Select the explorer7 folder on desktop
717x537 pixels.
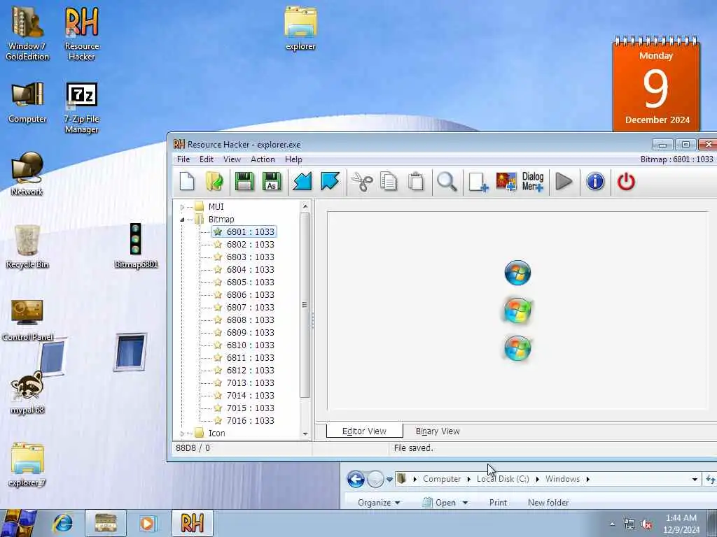pos(27,464)
